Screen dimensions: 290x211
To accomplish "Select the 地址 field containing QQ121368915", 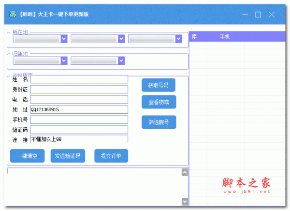I will coord(79,109).
